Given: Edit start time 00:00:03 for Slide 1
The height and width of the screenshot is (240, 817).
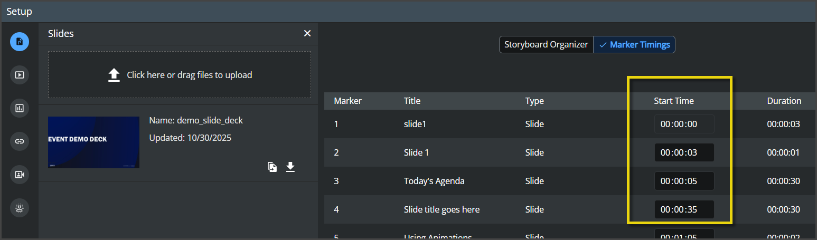Looking at the screenshot, I should point(684,153).
